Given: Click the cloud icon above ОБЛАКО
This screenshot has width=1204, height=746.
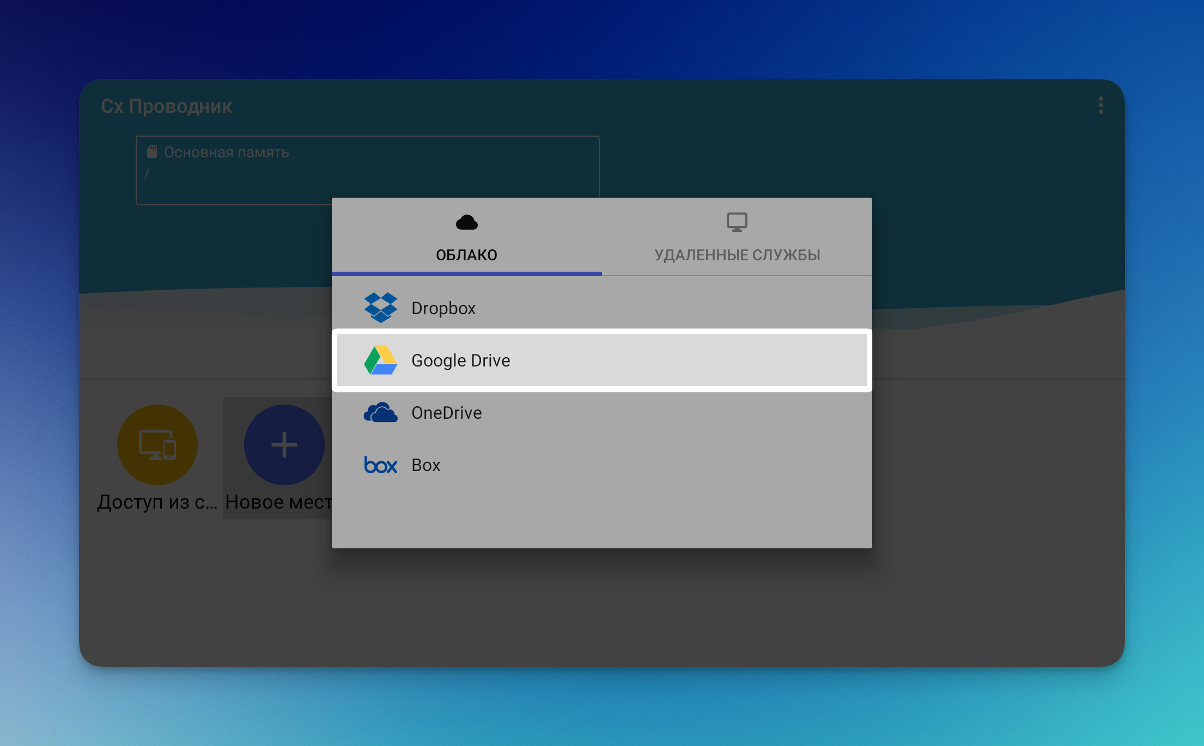Looking at the screenshot, I should (x=466, y=223).
